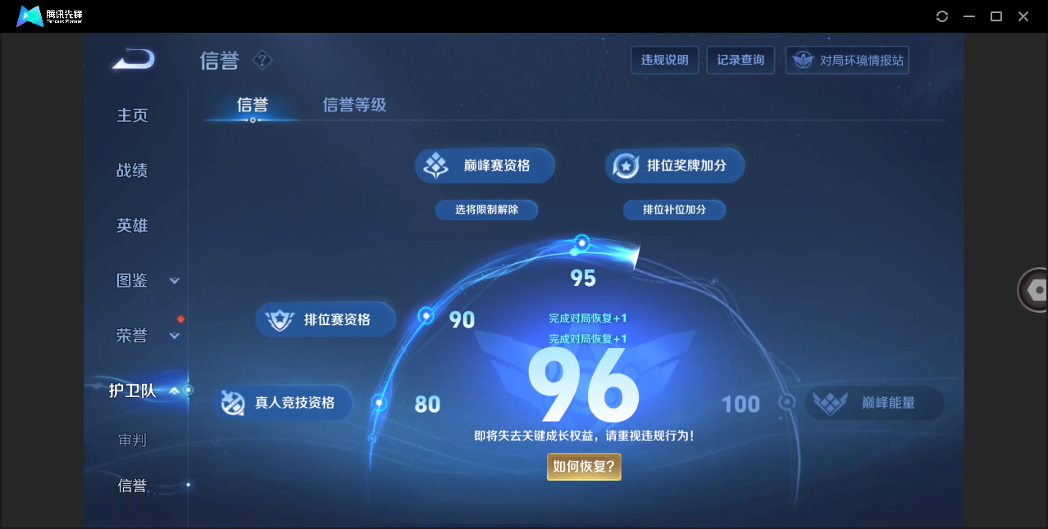
Task: Click the Tencent Pioneer logo
Action: [x=51, y=16]
